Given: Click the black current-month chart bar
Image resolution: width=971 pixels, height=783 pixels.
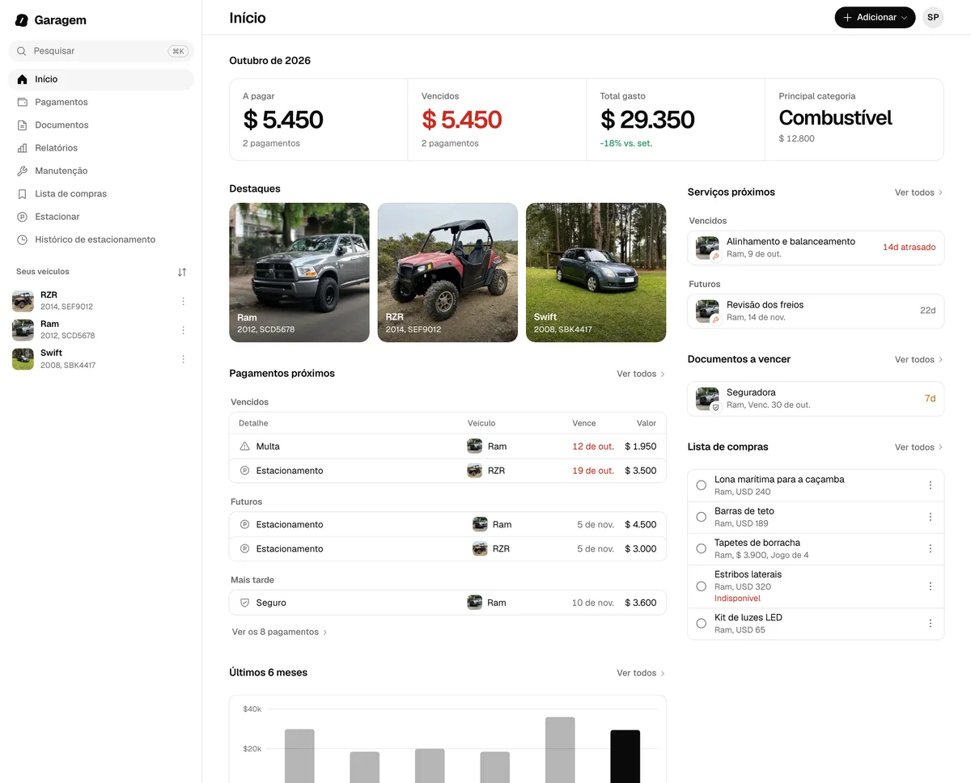Looking at the screenshot, I should coord(625,756).
